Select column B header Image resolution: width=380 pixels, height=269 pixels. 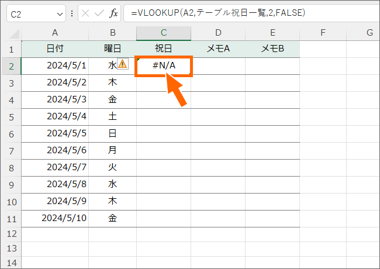click(113, 33)
